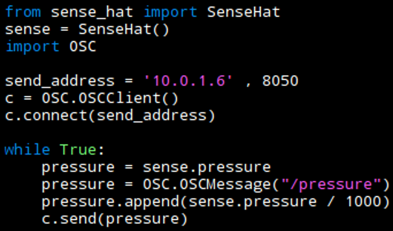Click the port number 8050
393x231 pixels.
pos(280,81)
